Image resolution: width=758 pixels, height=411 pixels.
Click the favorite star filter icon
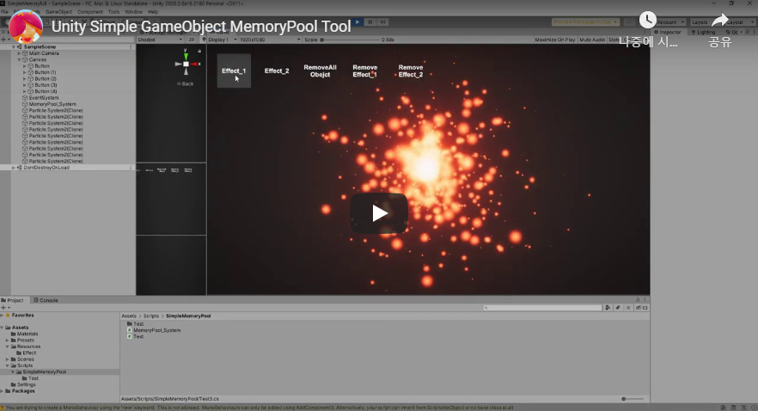click(628, 308)
